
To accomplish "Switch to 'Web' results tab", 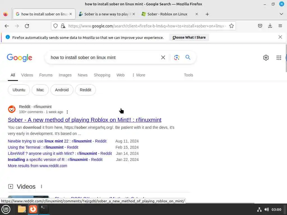I will pyautogui.click(x=121, y=75).
